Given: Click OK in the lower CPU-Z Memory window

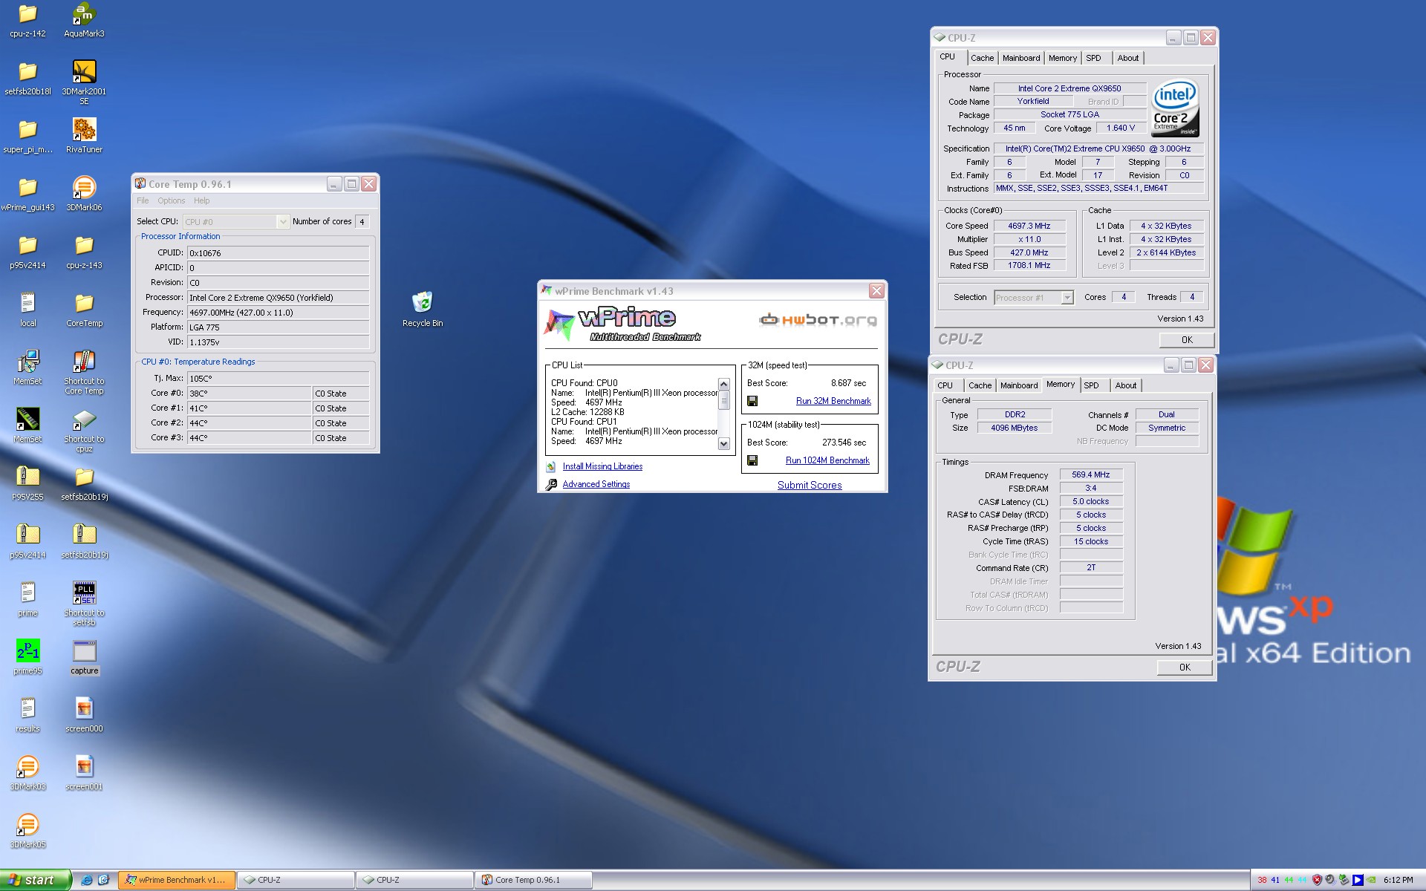Looking at the screenshot, I should [x=1185, y=668].
